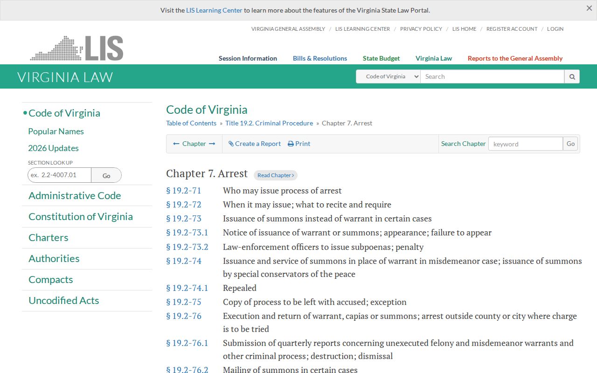Open Table of Contents breadcrumb

click(x=191, y=123)
